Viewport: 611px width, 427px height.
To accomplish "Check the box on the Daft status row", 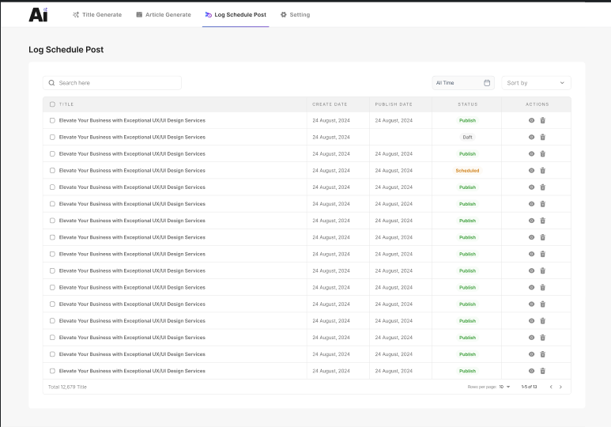I will 52,137.
